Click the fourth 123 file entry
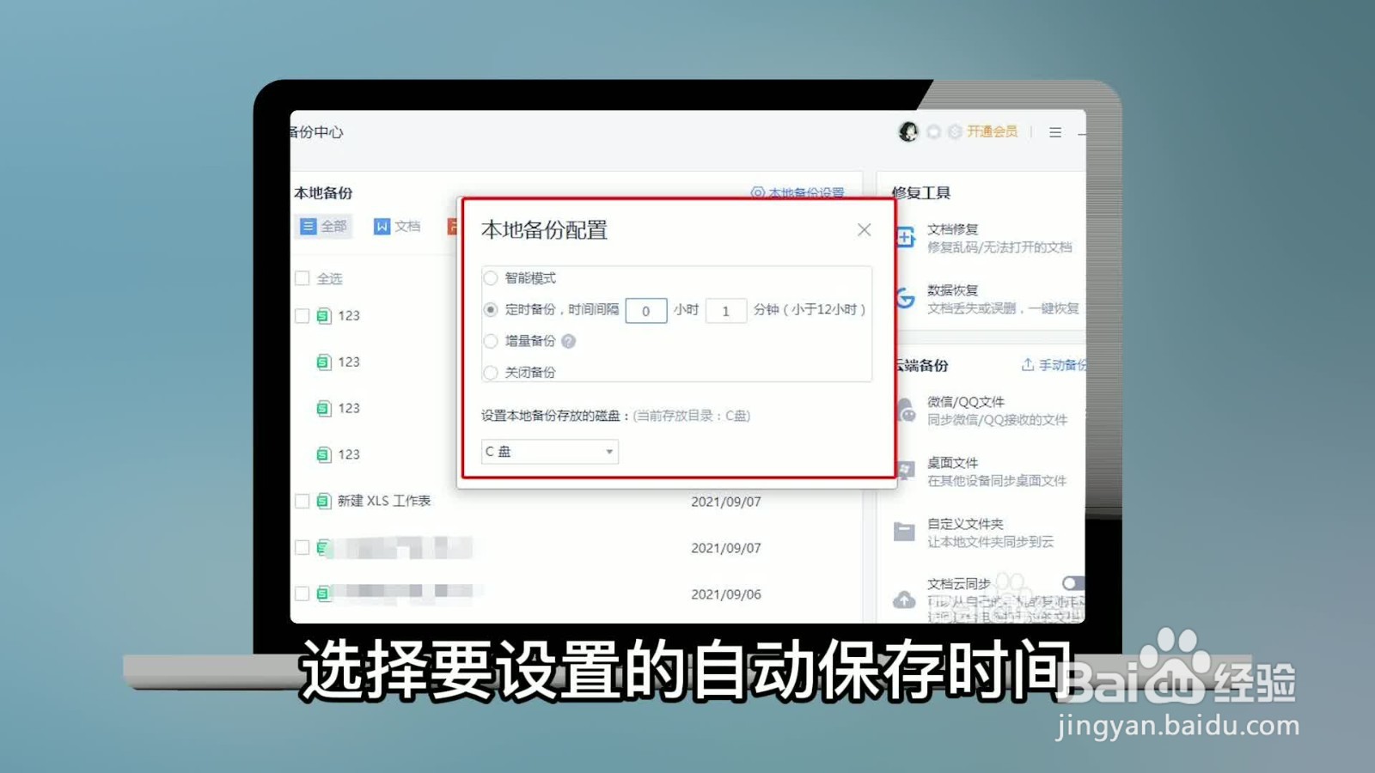 (x=339, y=454)
